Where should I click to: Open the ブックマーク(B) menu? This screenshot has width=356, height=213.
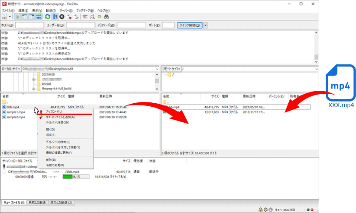click(85, 10)
